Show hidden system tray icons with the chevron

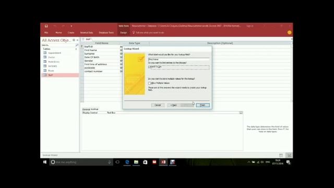click(x=248, y=162)
